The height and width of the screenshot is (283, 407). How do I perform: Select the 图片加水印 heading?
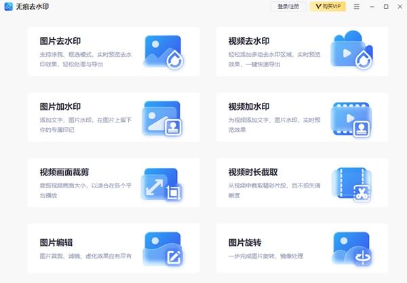click(60, 107)
